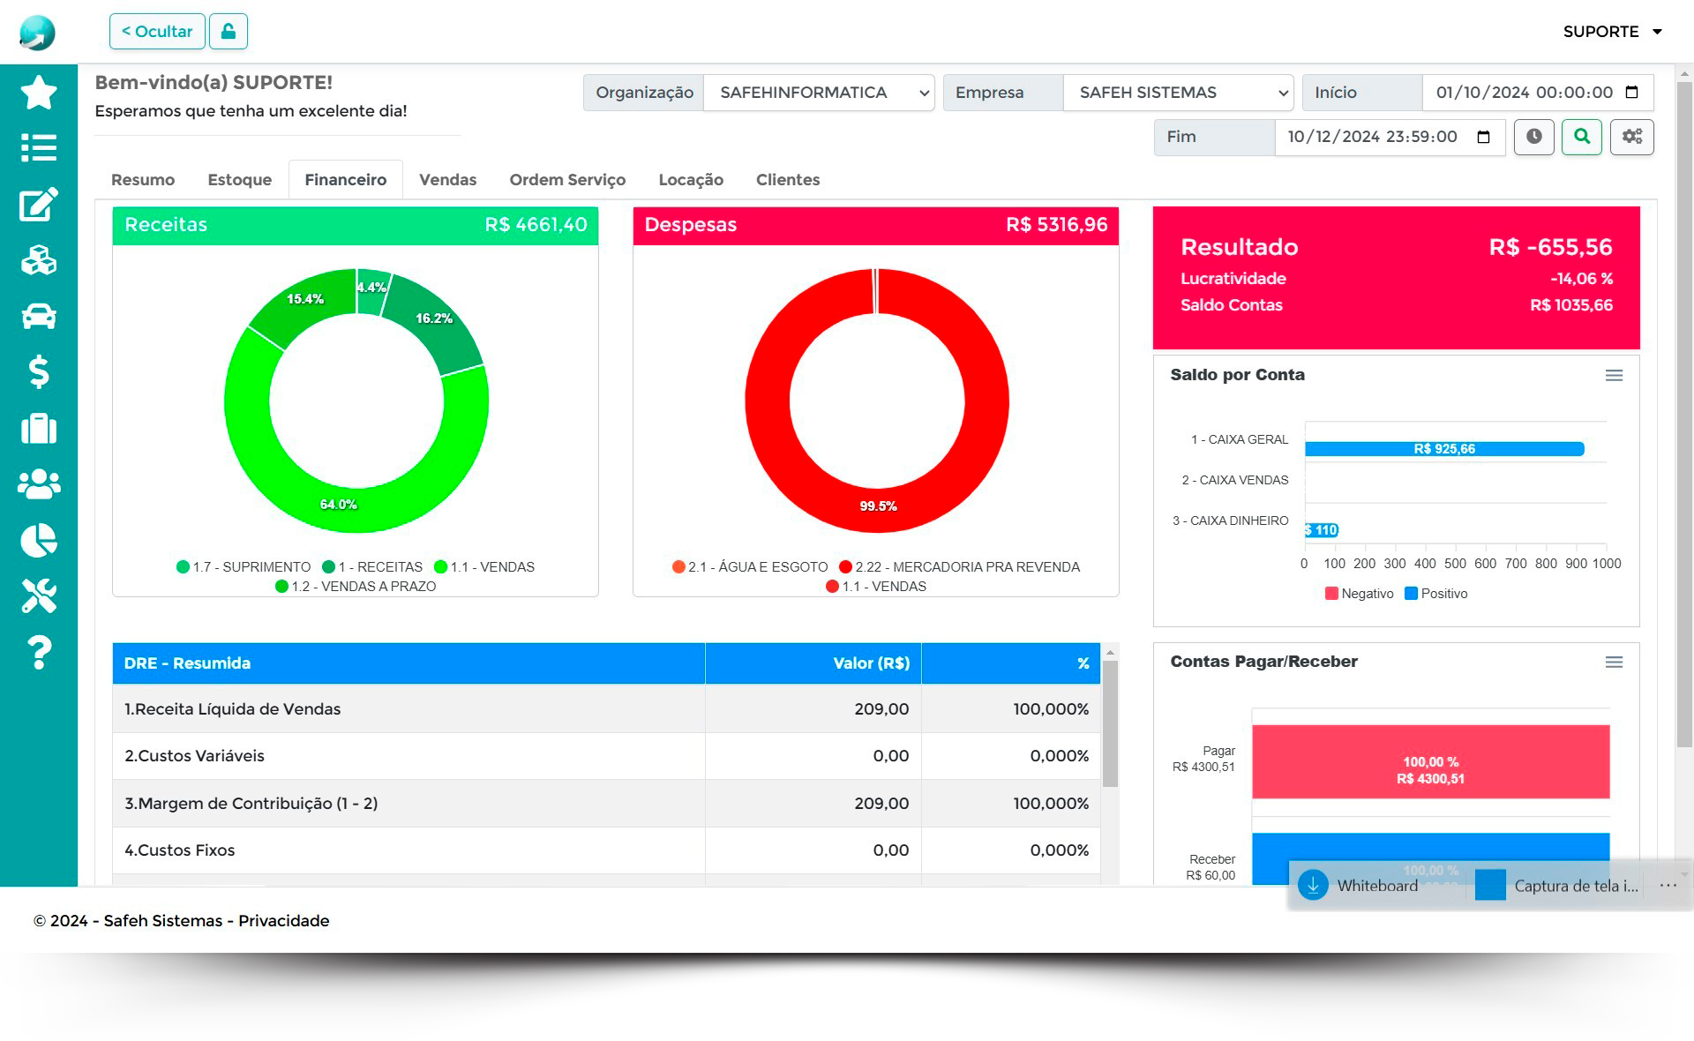Switch to the Vendas tab
The height and width of the screenshot is (1041, 1694).
448,180
